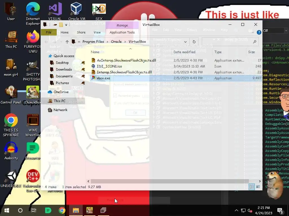This screenshot has height=216, width=289.
Task: Switch to details view button
Action: (x=252, y=187)
